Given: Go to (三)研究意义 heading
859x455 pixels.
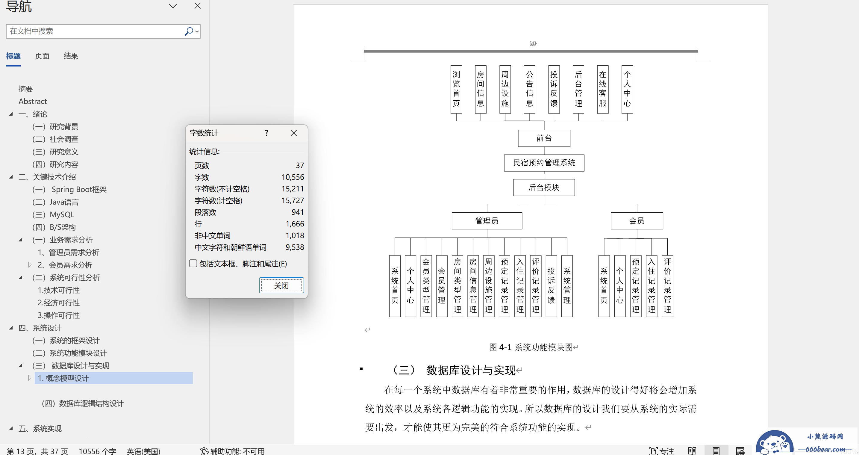Looking at the screenshot, I should click(55, 152).
